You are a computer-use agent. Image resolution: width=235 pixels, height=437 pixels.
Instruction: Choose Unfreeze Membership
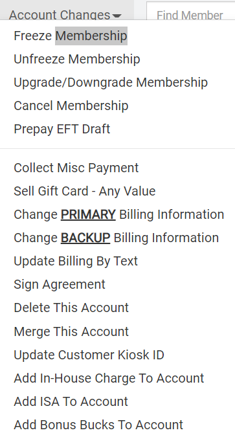(x=77, y=59)
